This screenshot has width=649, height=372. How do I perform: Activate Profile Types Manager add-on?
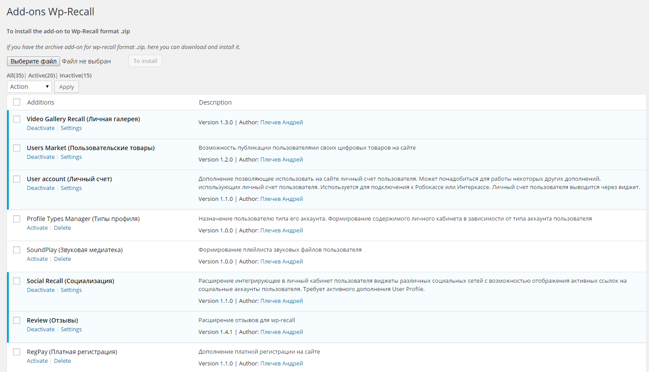pyautogui.click(x=37, y=228)
